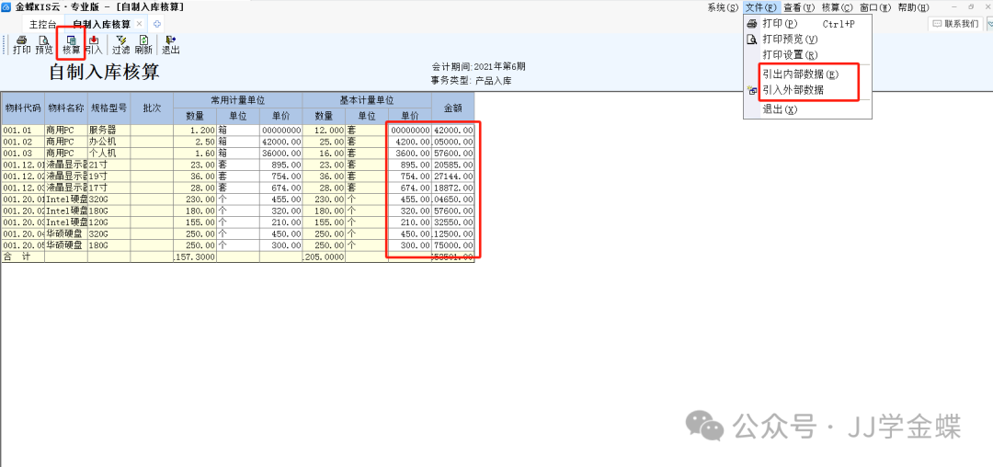The width and height of the screenshot is (993, 467).
Task: Click the 退出 (Exit) toolbar icon
Action: click(x=171, y=44)
